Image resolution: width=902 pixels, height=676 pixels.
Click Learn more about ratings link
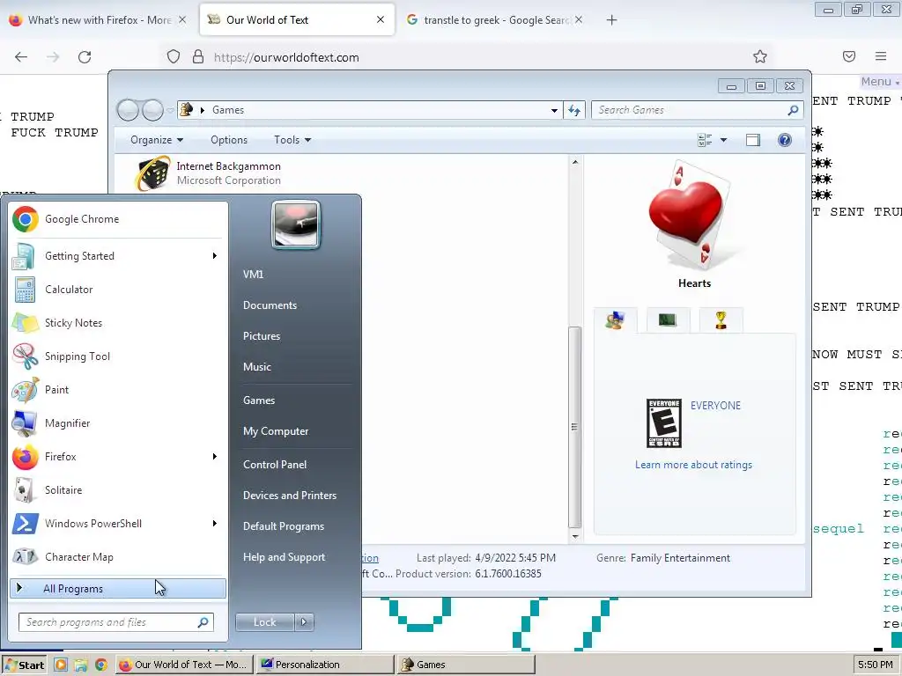tap(693, 465)
